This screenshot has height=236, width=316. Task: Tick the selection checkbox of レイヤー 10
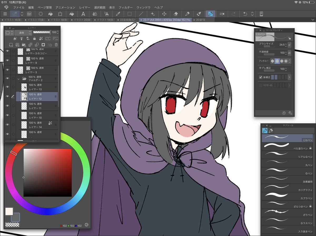coord(13,115)
